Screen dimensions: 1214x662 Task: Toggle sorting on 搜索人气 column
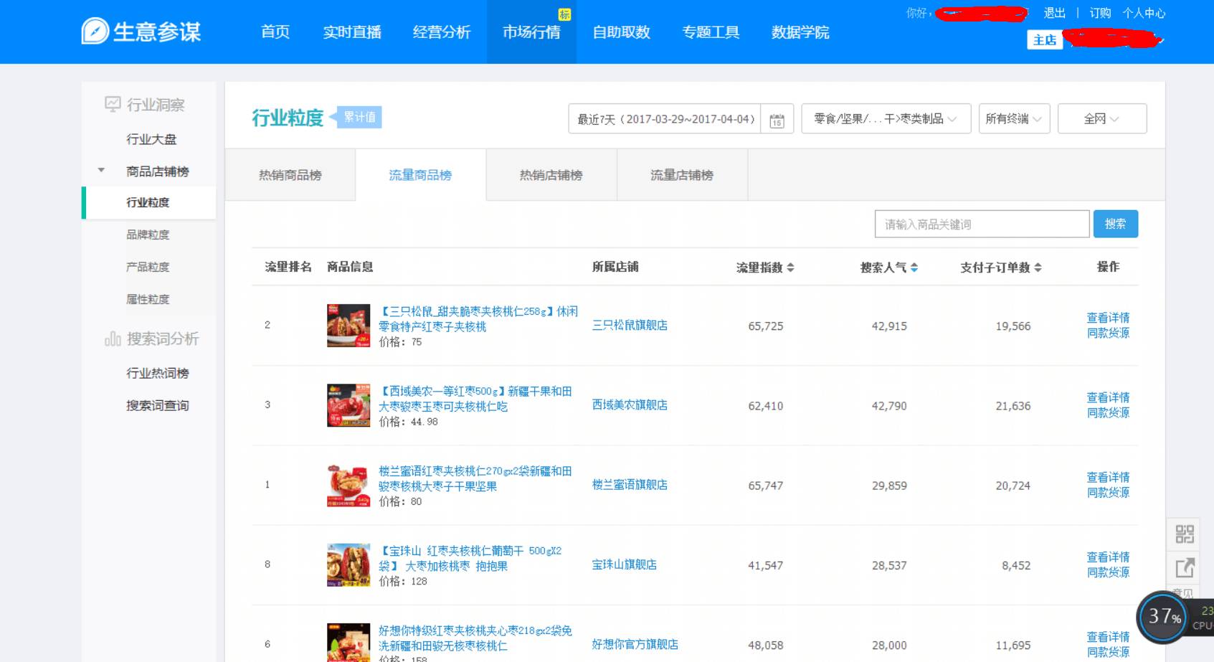(914, 267)
